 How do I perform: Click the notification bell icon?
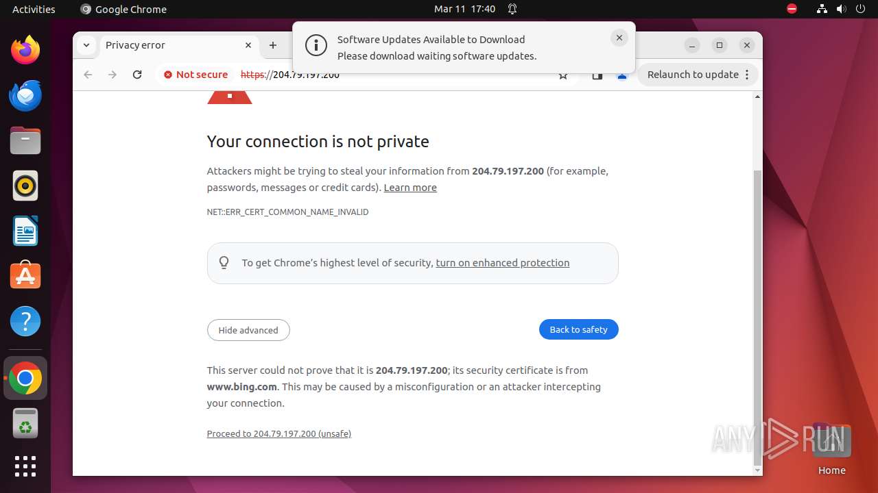512,9
